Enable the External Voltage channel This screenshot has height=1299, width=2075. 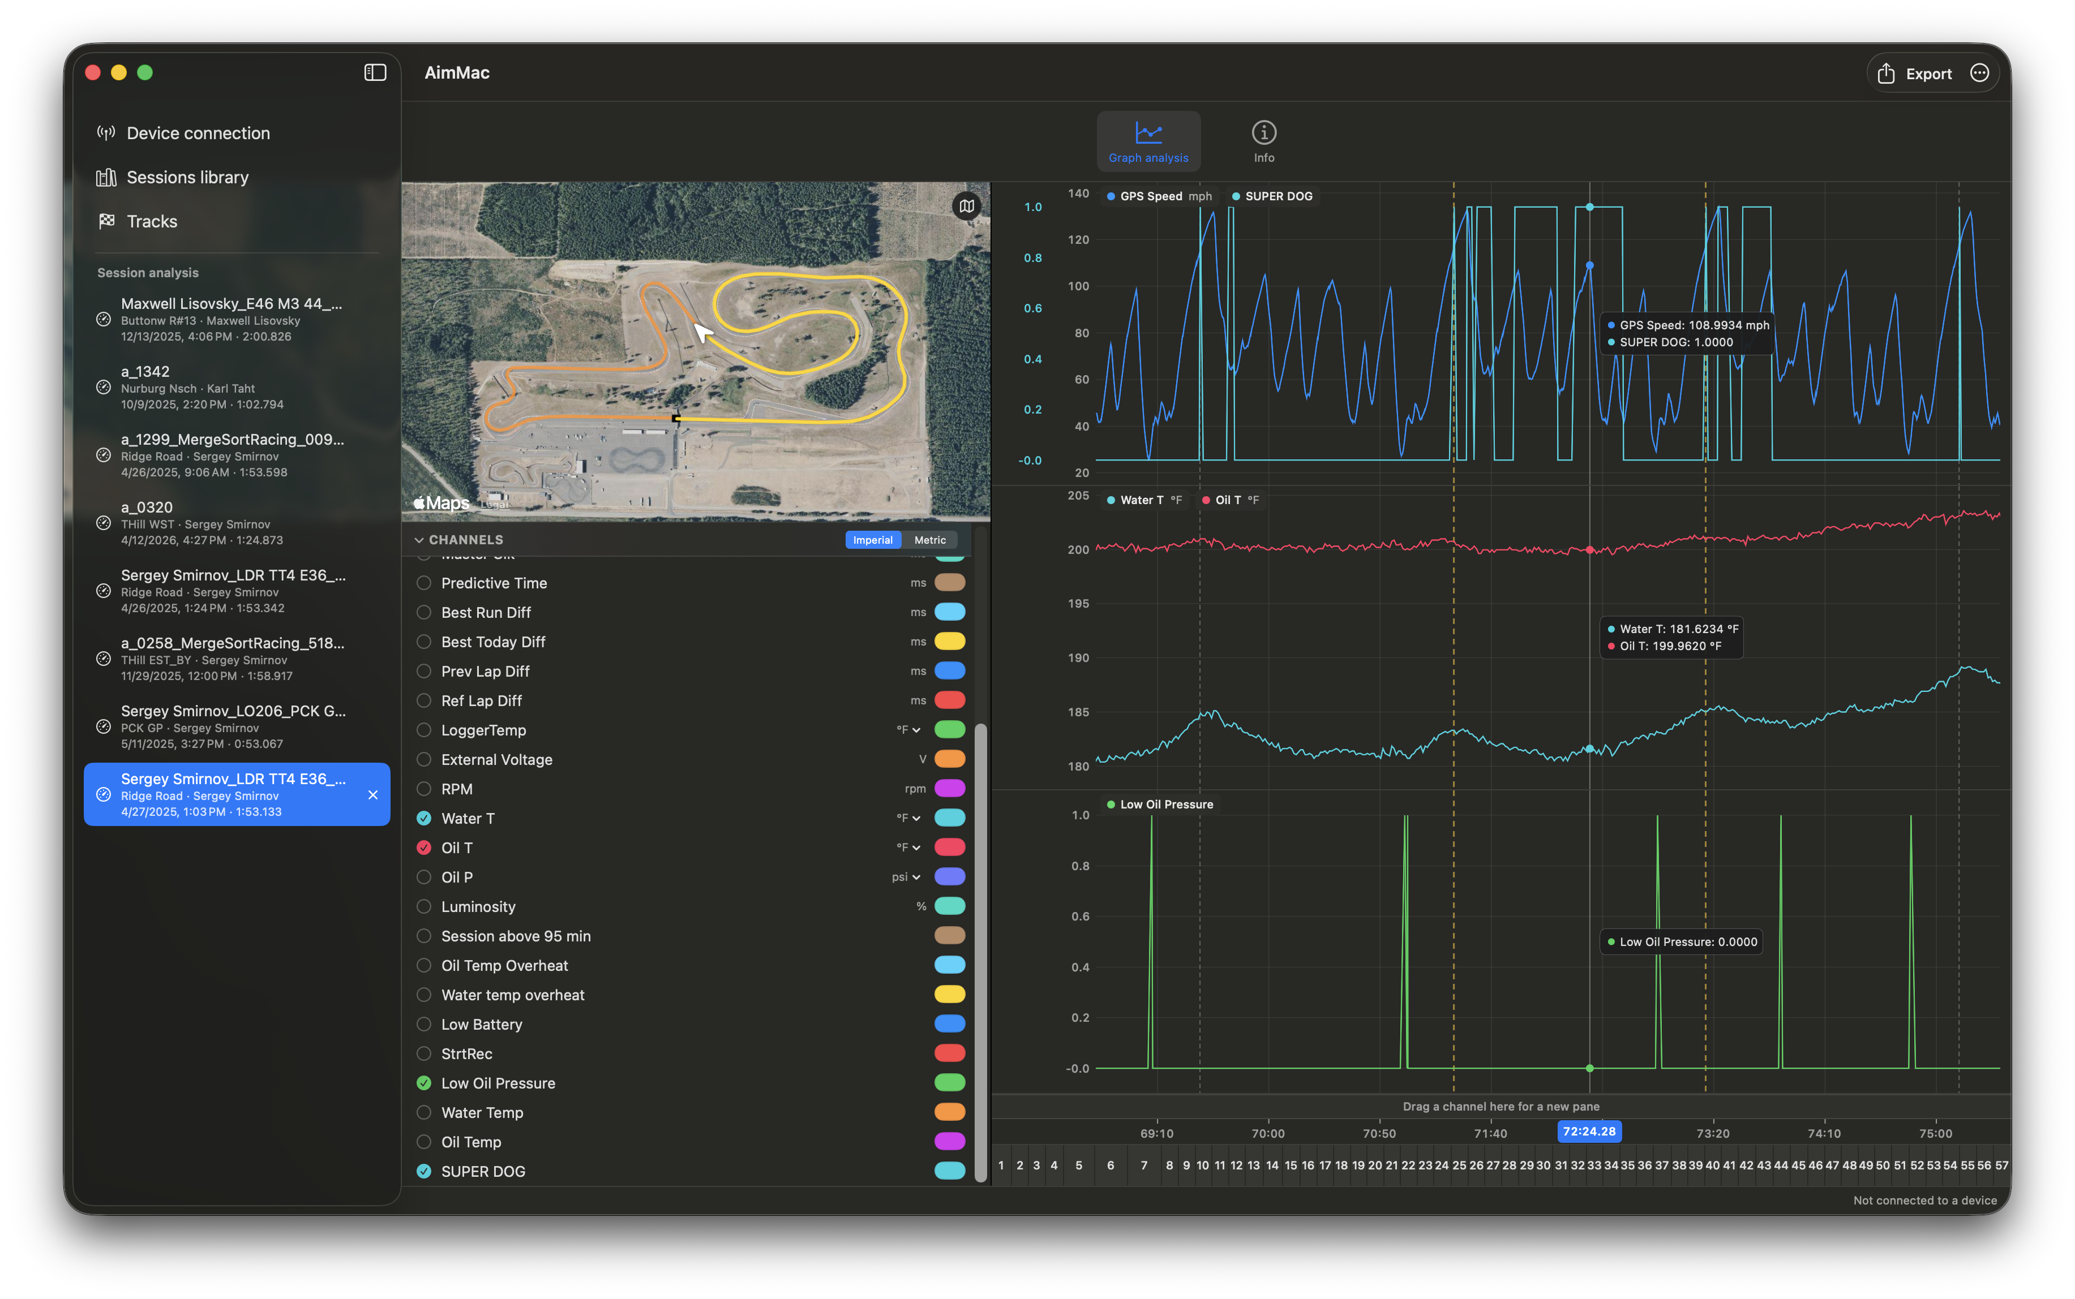pyautogui.click(x=424, y=759)
